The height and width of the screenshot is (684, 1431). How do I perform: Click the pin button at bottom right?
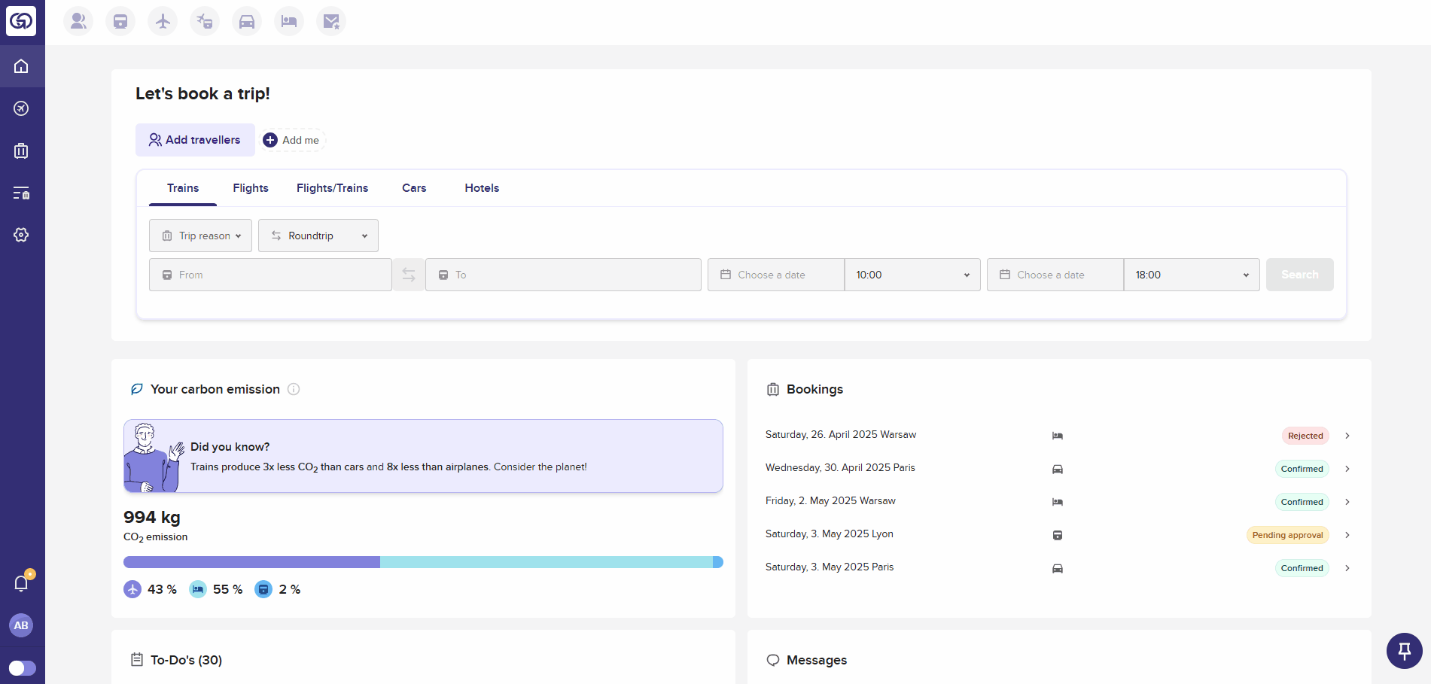[1404, 650]
